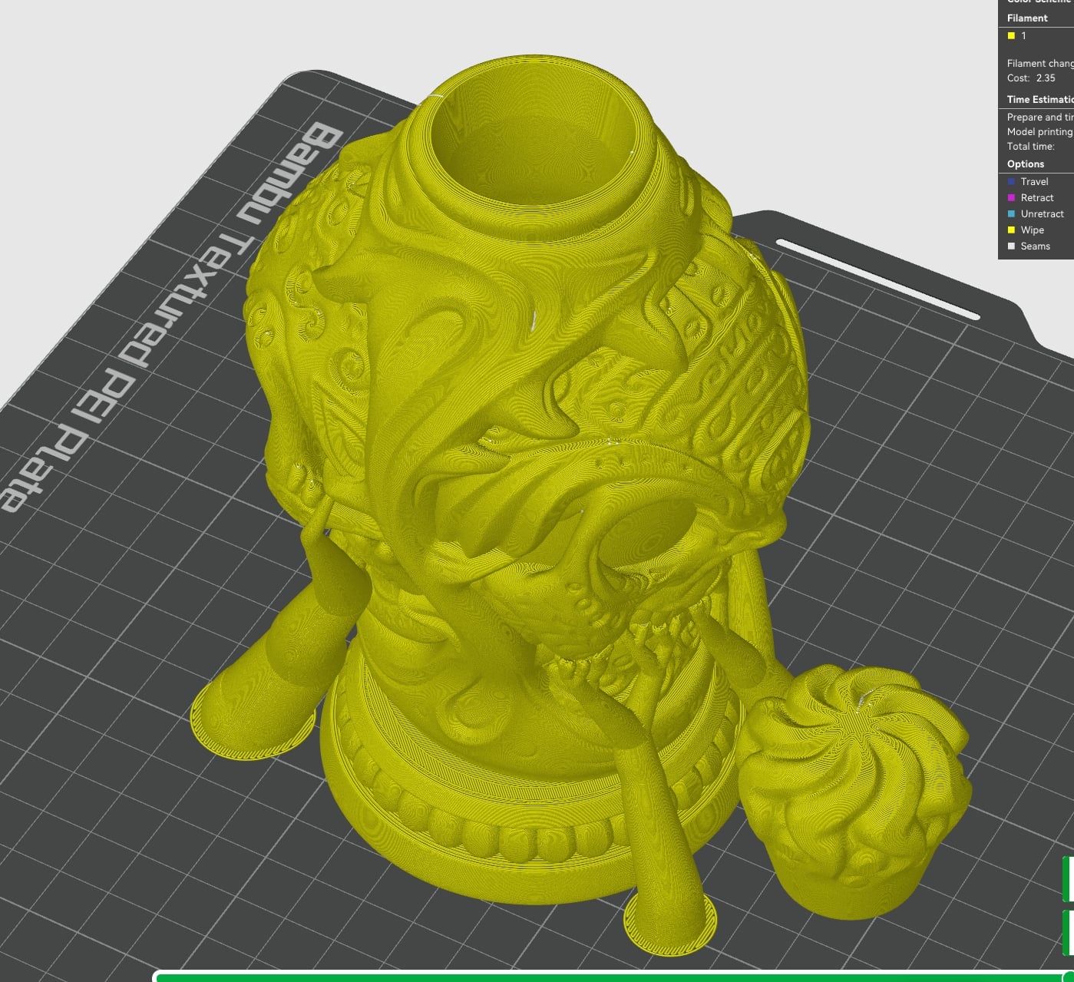Click the yellow filament 1 color swatch
Image resolution: width=1074 pixels, height=982 pixels.
(1011, 36)
